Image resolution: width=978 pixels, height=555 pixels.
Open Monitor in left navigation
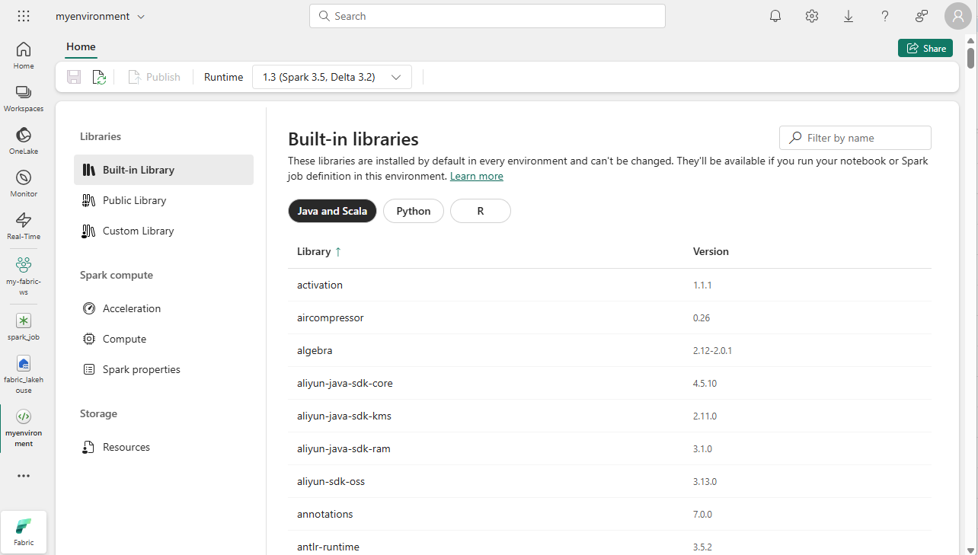(24, 183)
